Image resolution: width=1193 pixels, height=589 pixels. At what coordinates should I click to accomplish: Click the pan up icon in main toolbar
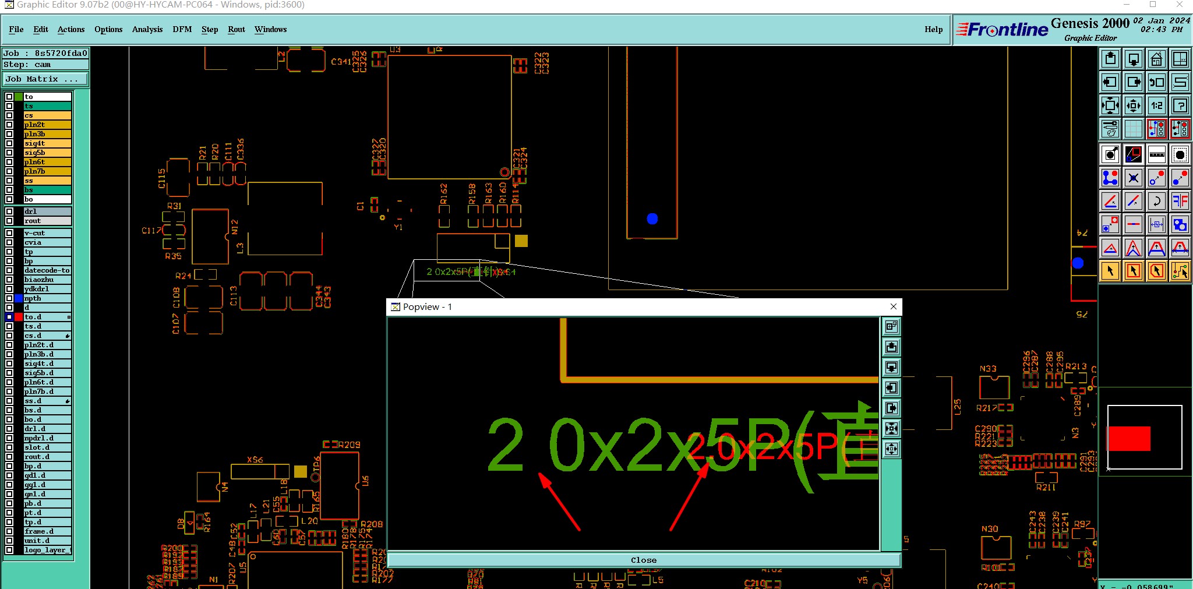coord(1110,59)
